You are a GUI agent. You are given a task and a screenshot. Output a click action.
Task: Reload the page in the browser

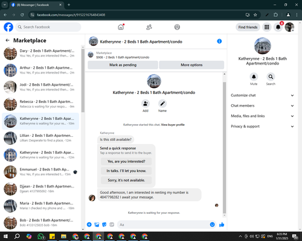point(22,15)
